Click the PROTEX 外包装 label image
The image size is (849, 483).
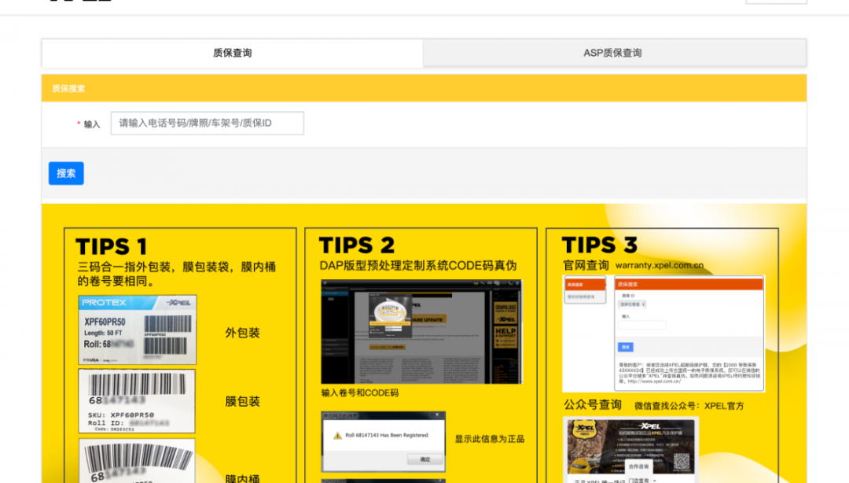click(137, 330)
